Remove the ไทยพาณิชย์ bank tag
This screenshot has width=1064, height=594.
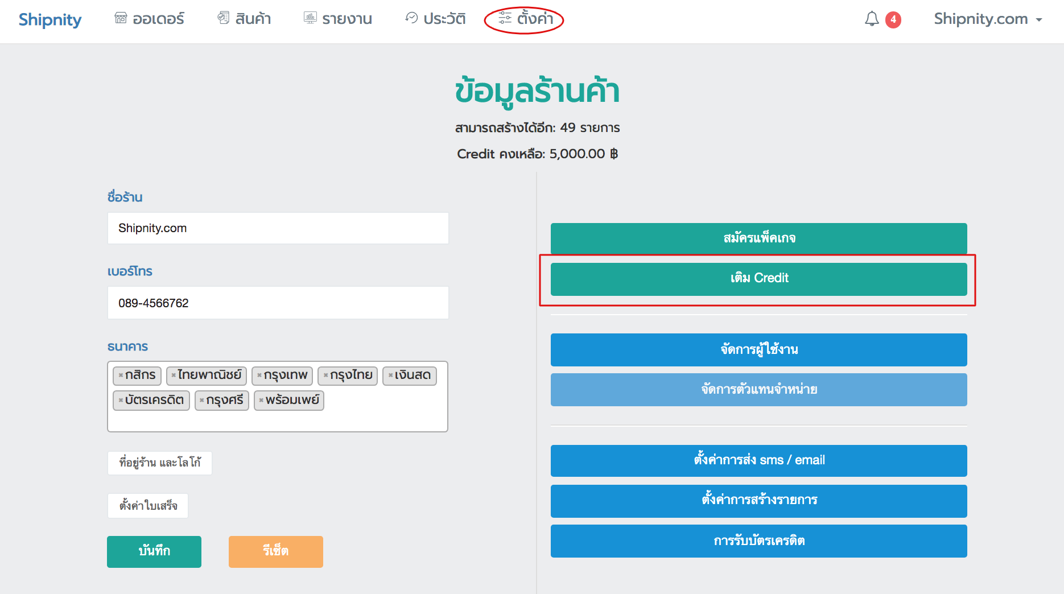[x=174, y=376]
